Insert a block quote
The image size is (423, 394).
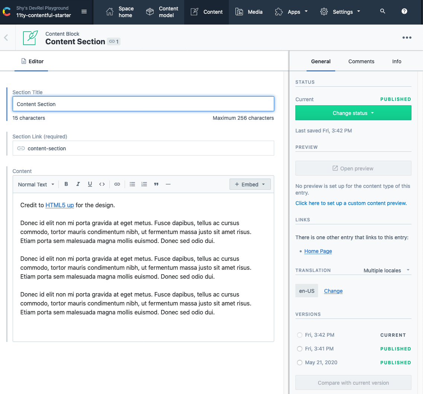(x=156, y=184)
